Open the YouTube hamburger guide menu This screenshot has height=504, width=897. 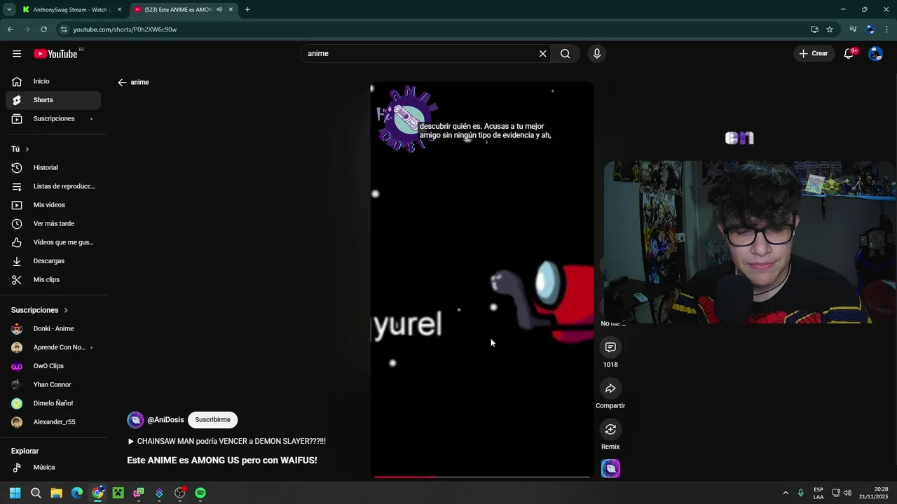(17, 54)
